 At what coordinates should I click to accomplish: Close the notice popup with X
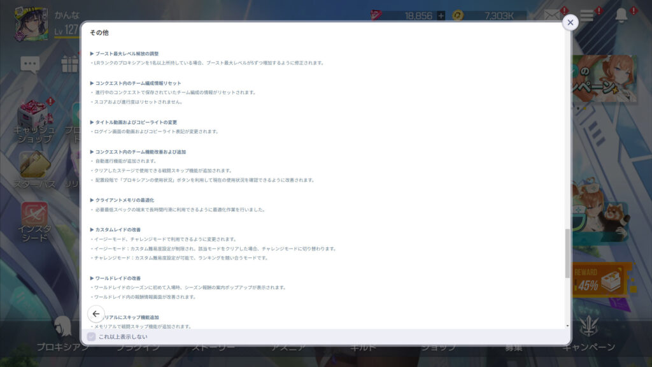[570, 22]
